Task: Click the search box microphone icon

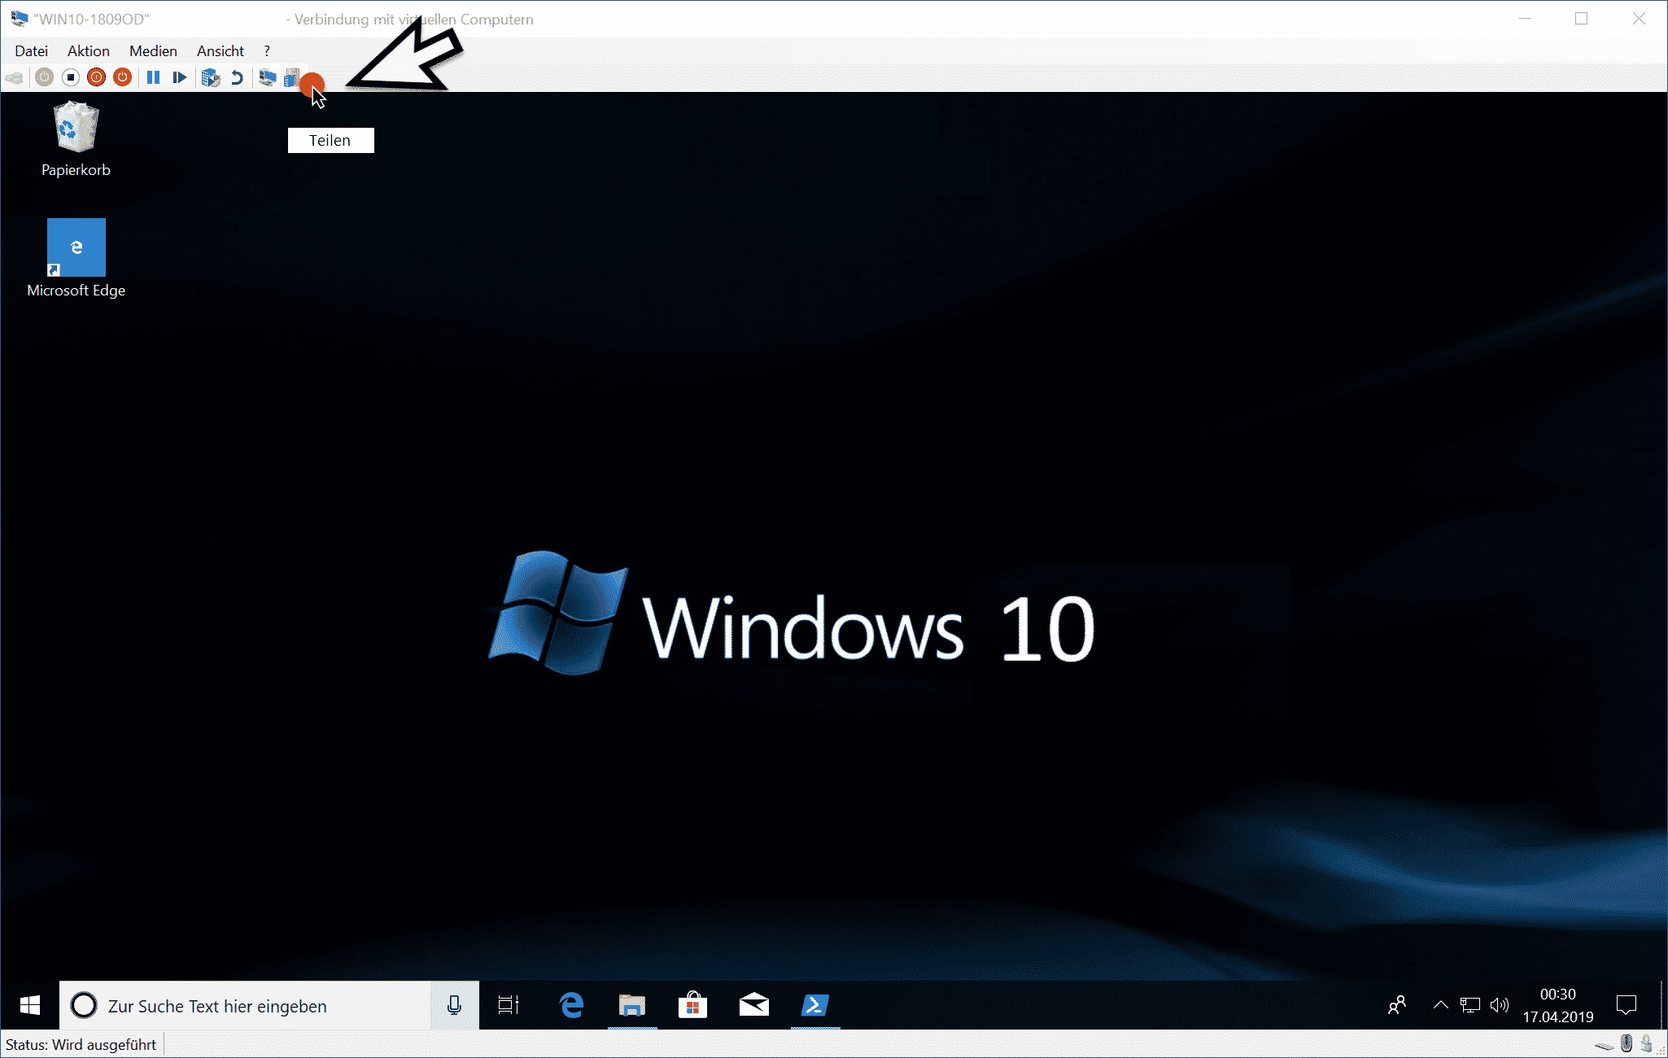Action: click(454, 1006)
